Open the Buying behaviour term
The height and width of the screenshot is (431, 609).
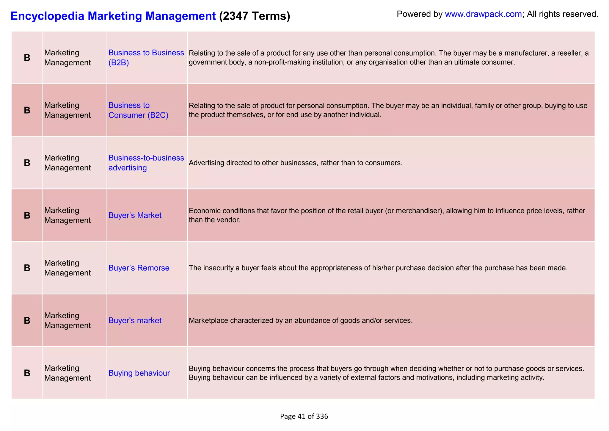(x=139, y=373)
